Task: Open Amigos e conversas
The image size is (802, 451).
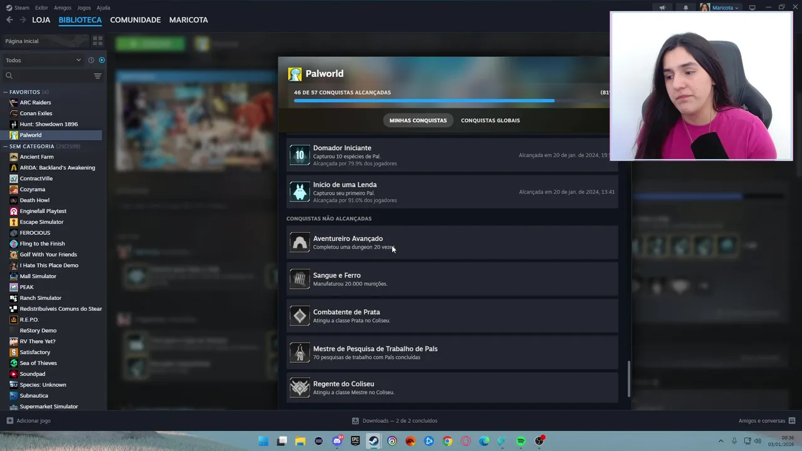Action: click(x=767, y=421)
